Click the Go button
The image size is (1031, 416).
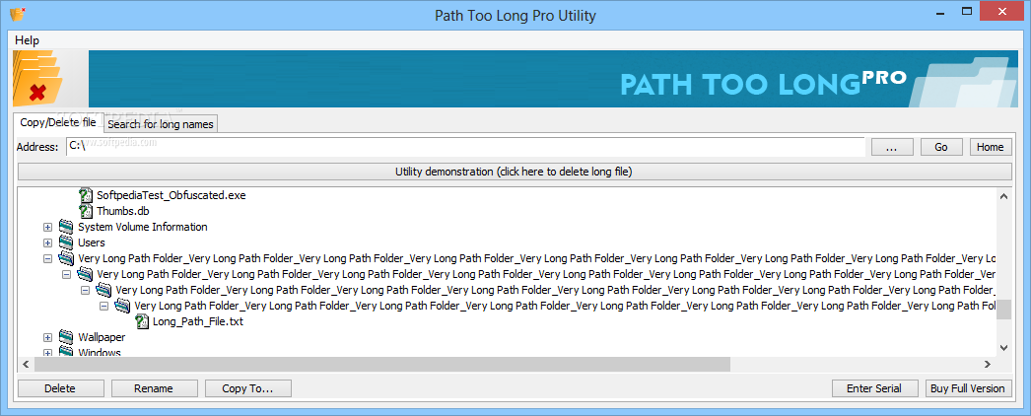(941, 147)
